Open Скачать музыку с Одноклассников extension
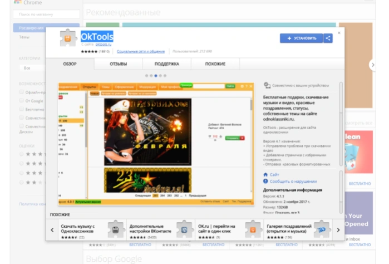389x264 pixels. point(92,230)
